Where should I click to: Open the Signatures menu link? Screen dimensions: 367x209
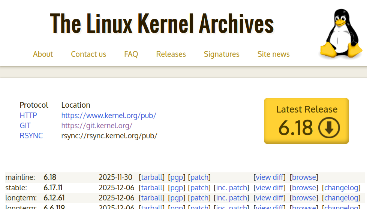tap(222, 54)
